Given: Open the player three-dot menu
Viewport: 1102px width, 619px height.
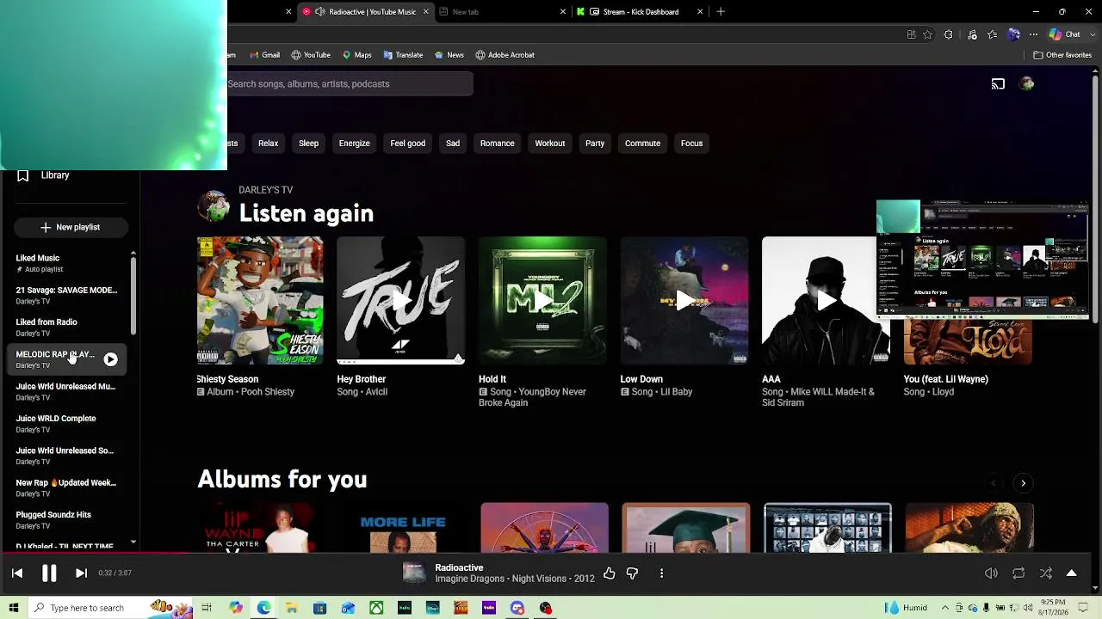Looking at the screenshot, I should click(661, 573).
